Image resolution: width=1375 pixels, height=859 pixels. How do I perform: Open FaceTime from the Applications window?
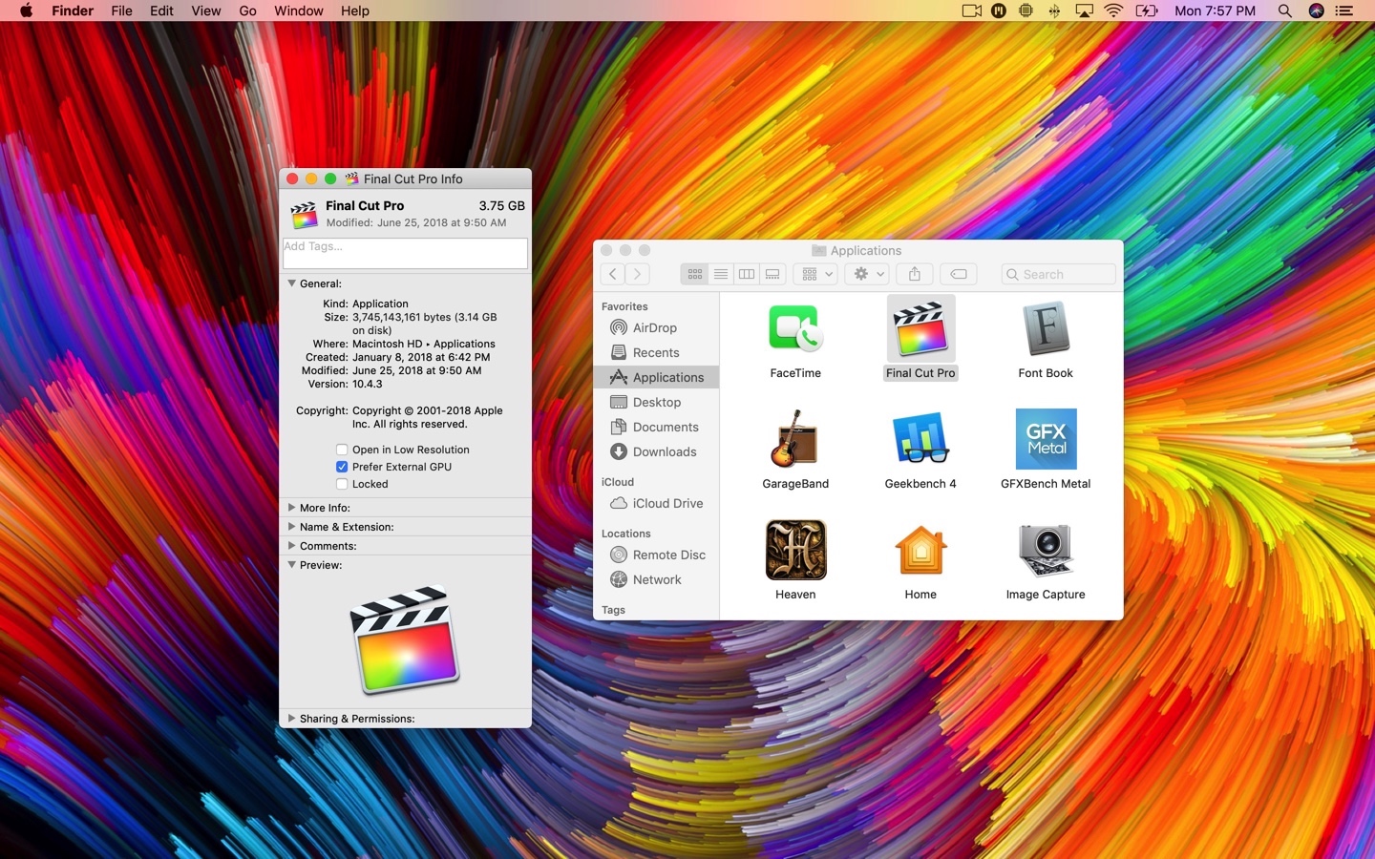(x=795, y=329)
